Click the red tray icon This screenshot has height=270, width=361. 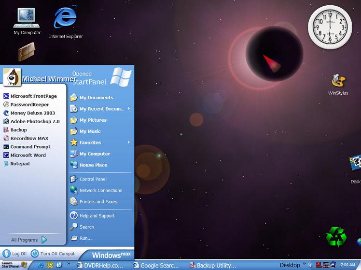pyautogui.click(x=319, y=265)
